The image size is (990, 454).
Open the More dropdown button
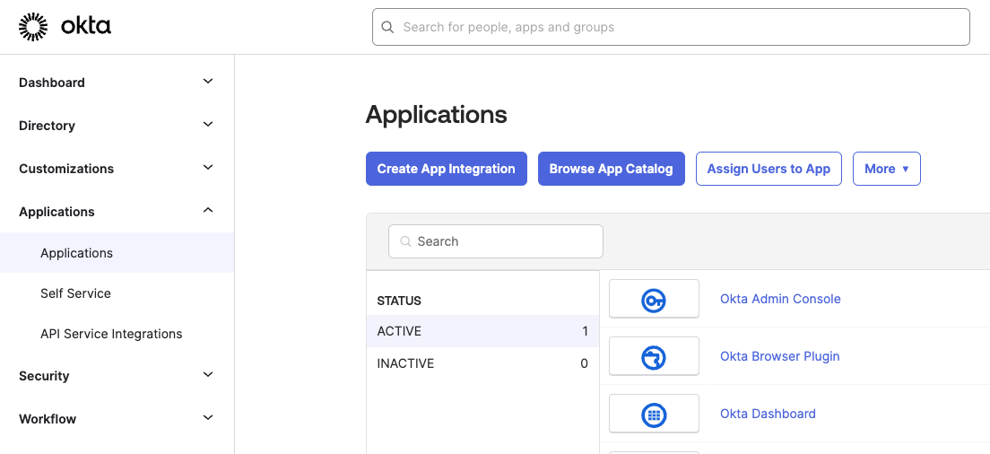pos(887,169)
